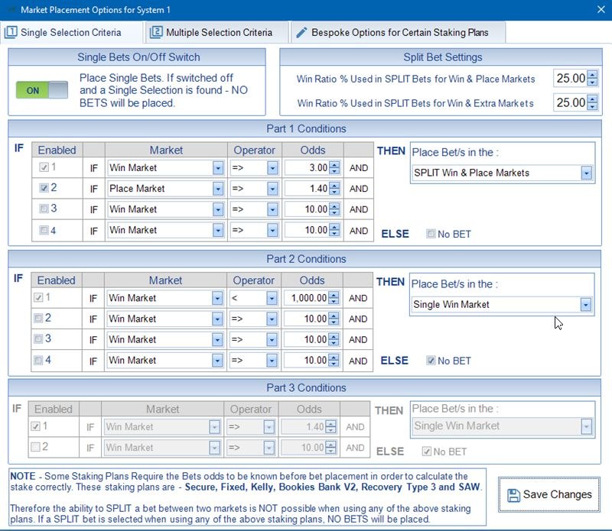Enable Part 1 condition 3 checkbox

(x=44, y=209)
